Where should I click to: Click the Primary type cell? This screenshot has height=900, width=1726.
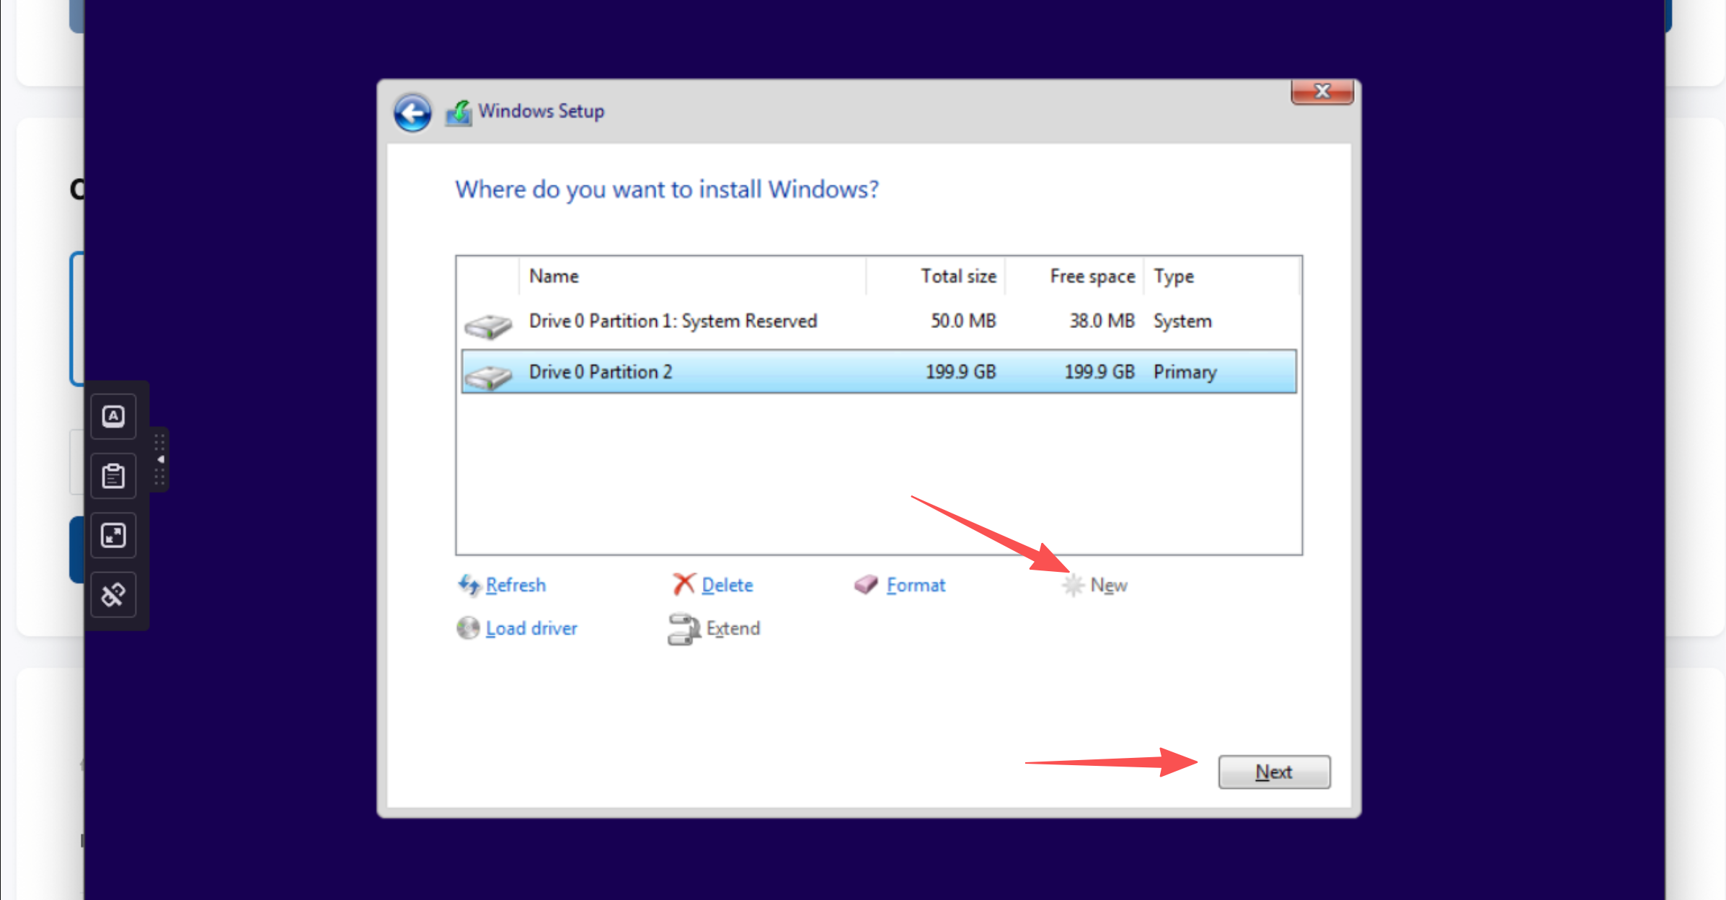pyautogui.click(x=1185, y=372)
